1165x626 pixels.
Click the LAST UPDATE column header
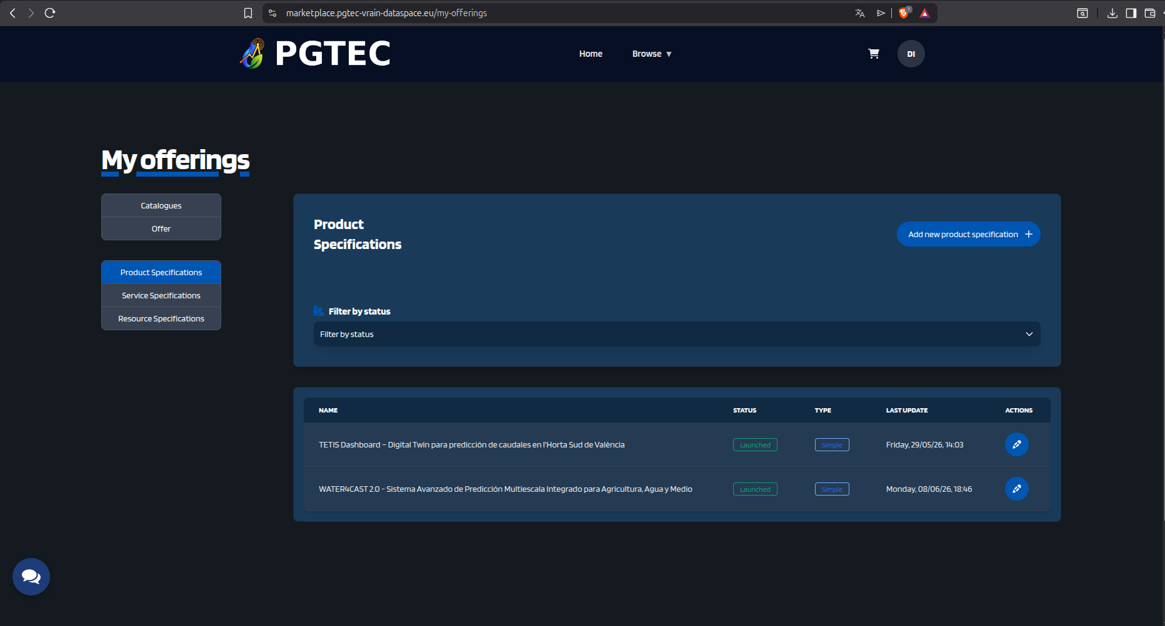(907, 411)
